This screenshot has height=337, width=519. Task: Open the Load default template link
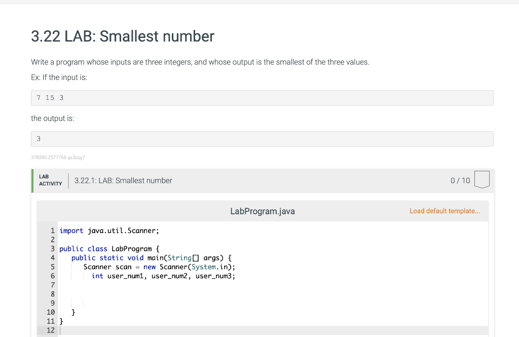[445, 211]
